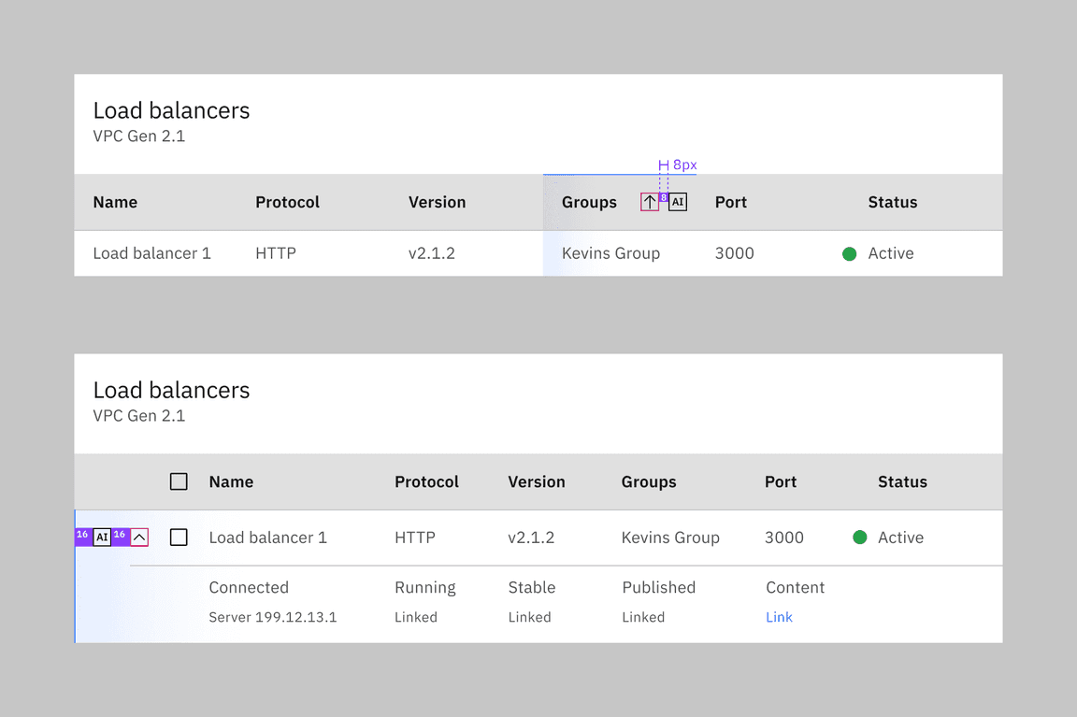The image size is (1077, 717).
Task: Click the Load balancers heading of the top table
Action: click(x=171, y=109)
